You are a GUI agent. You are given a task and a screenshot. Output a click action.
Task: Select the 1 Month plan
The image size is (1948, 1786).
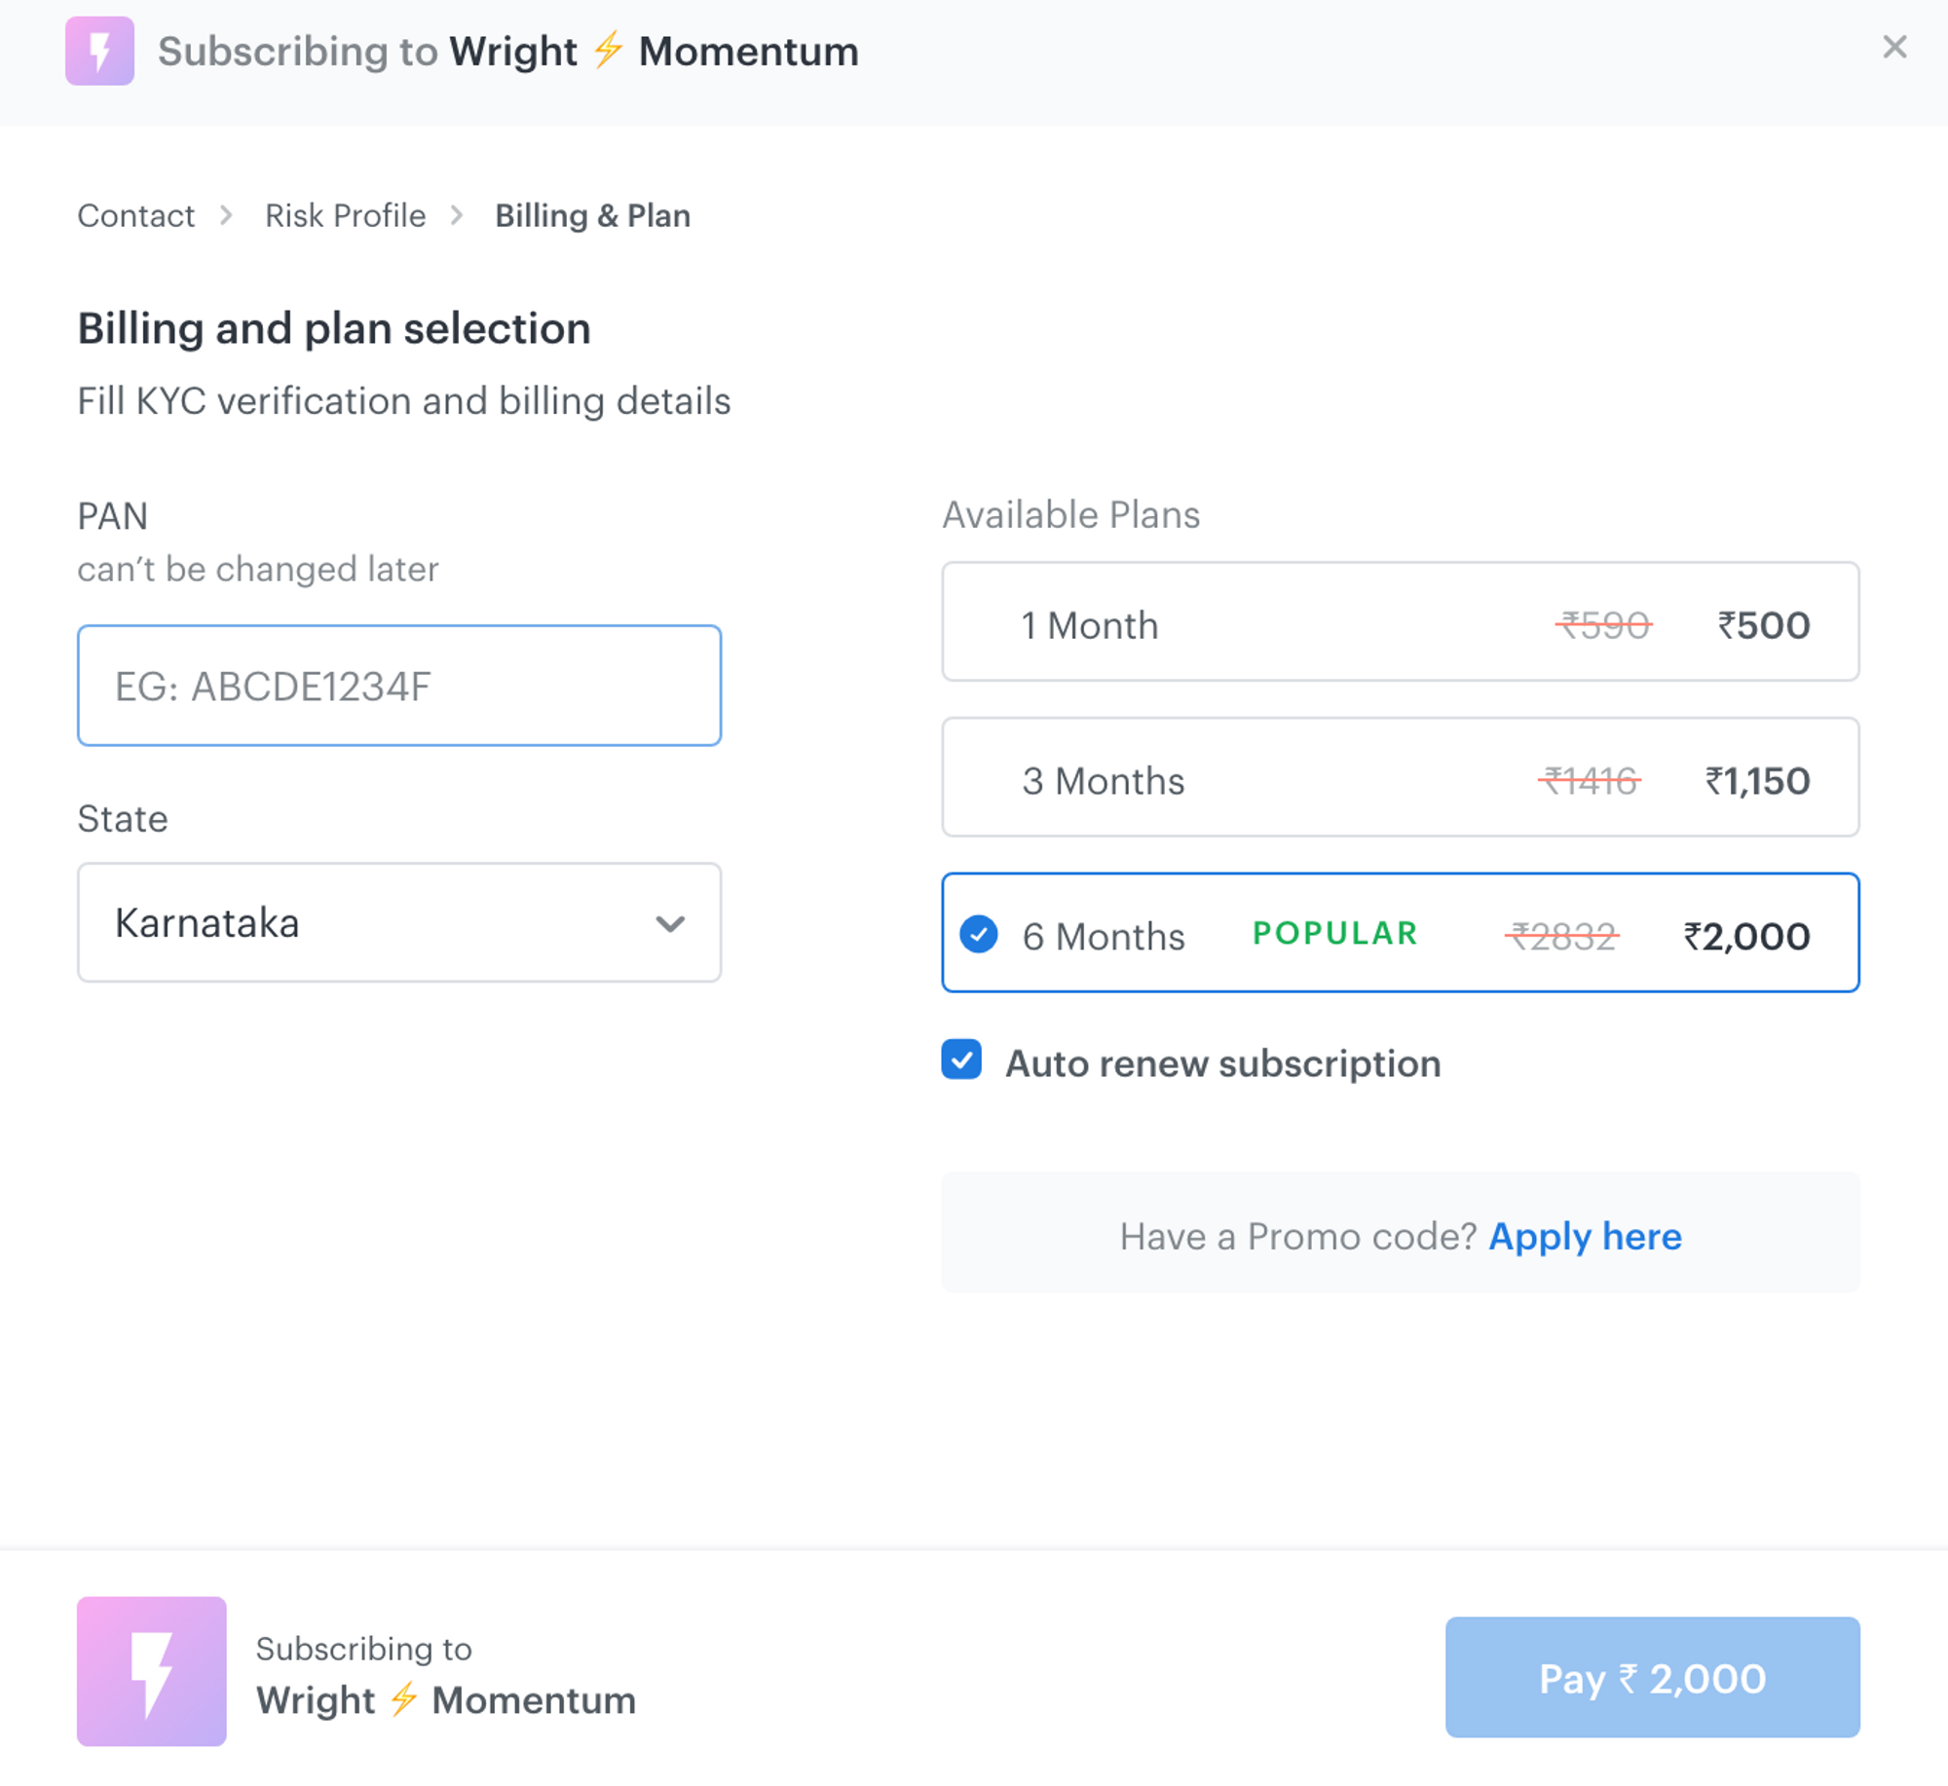pyautogui.click(x=1400, y=621)
